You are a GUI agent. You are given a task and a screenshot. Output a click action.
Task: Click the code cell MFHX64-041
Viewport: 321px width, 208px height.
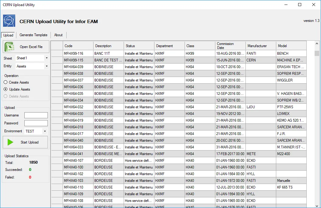(x=78, y=154)
